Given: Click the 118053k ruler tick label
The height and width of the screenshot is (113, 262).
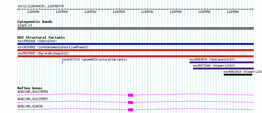Looking at the screenshot, I should tap(147, 12).
